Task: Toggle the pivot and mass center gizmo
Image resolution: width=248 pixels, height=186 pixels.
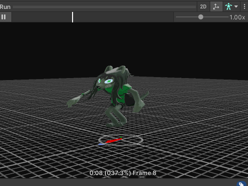Action: coord(216,6)
